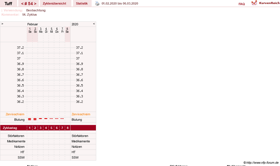280x166 pixels.
Task: Select Zyklustag cell 2
Action: [x=35, y=128]
